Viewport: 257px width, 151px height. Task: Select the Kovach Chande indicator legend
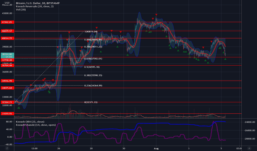[x=36, y=125]
